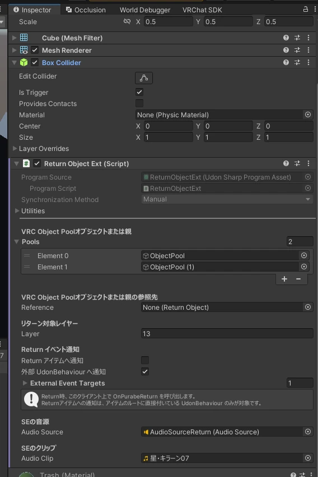
Task: Click the Scale Y field
Action: (228, 21)
